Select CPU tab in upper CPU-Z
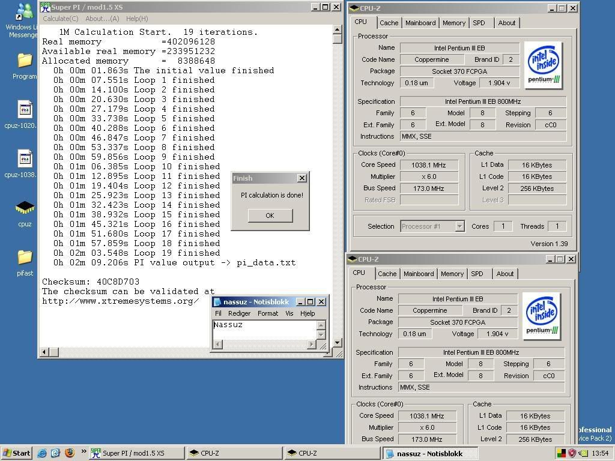615x461 pixels. point(361,22)
